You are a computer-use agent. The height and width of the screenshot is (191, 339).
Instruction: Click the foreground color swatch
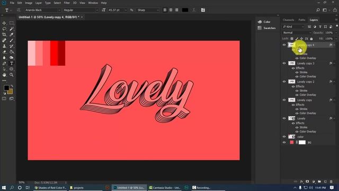(x=6, y=88)
